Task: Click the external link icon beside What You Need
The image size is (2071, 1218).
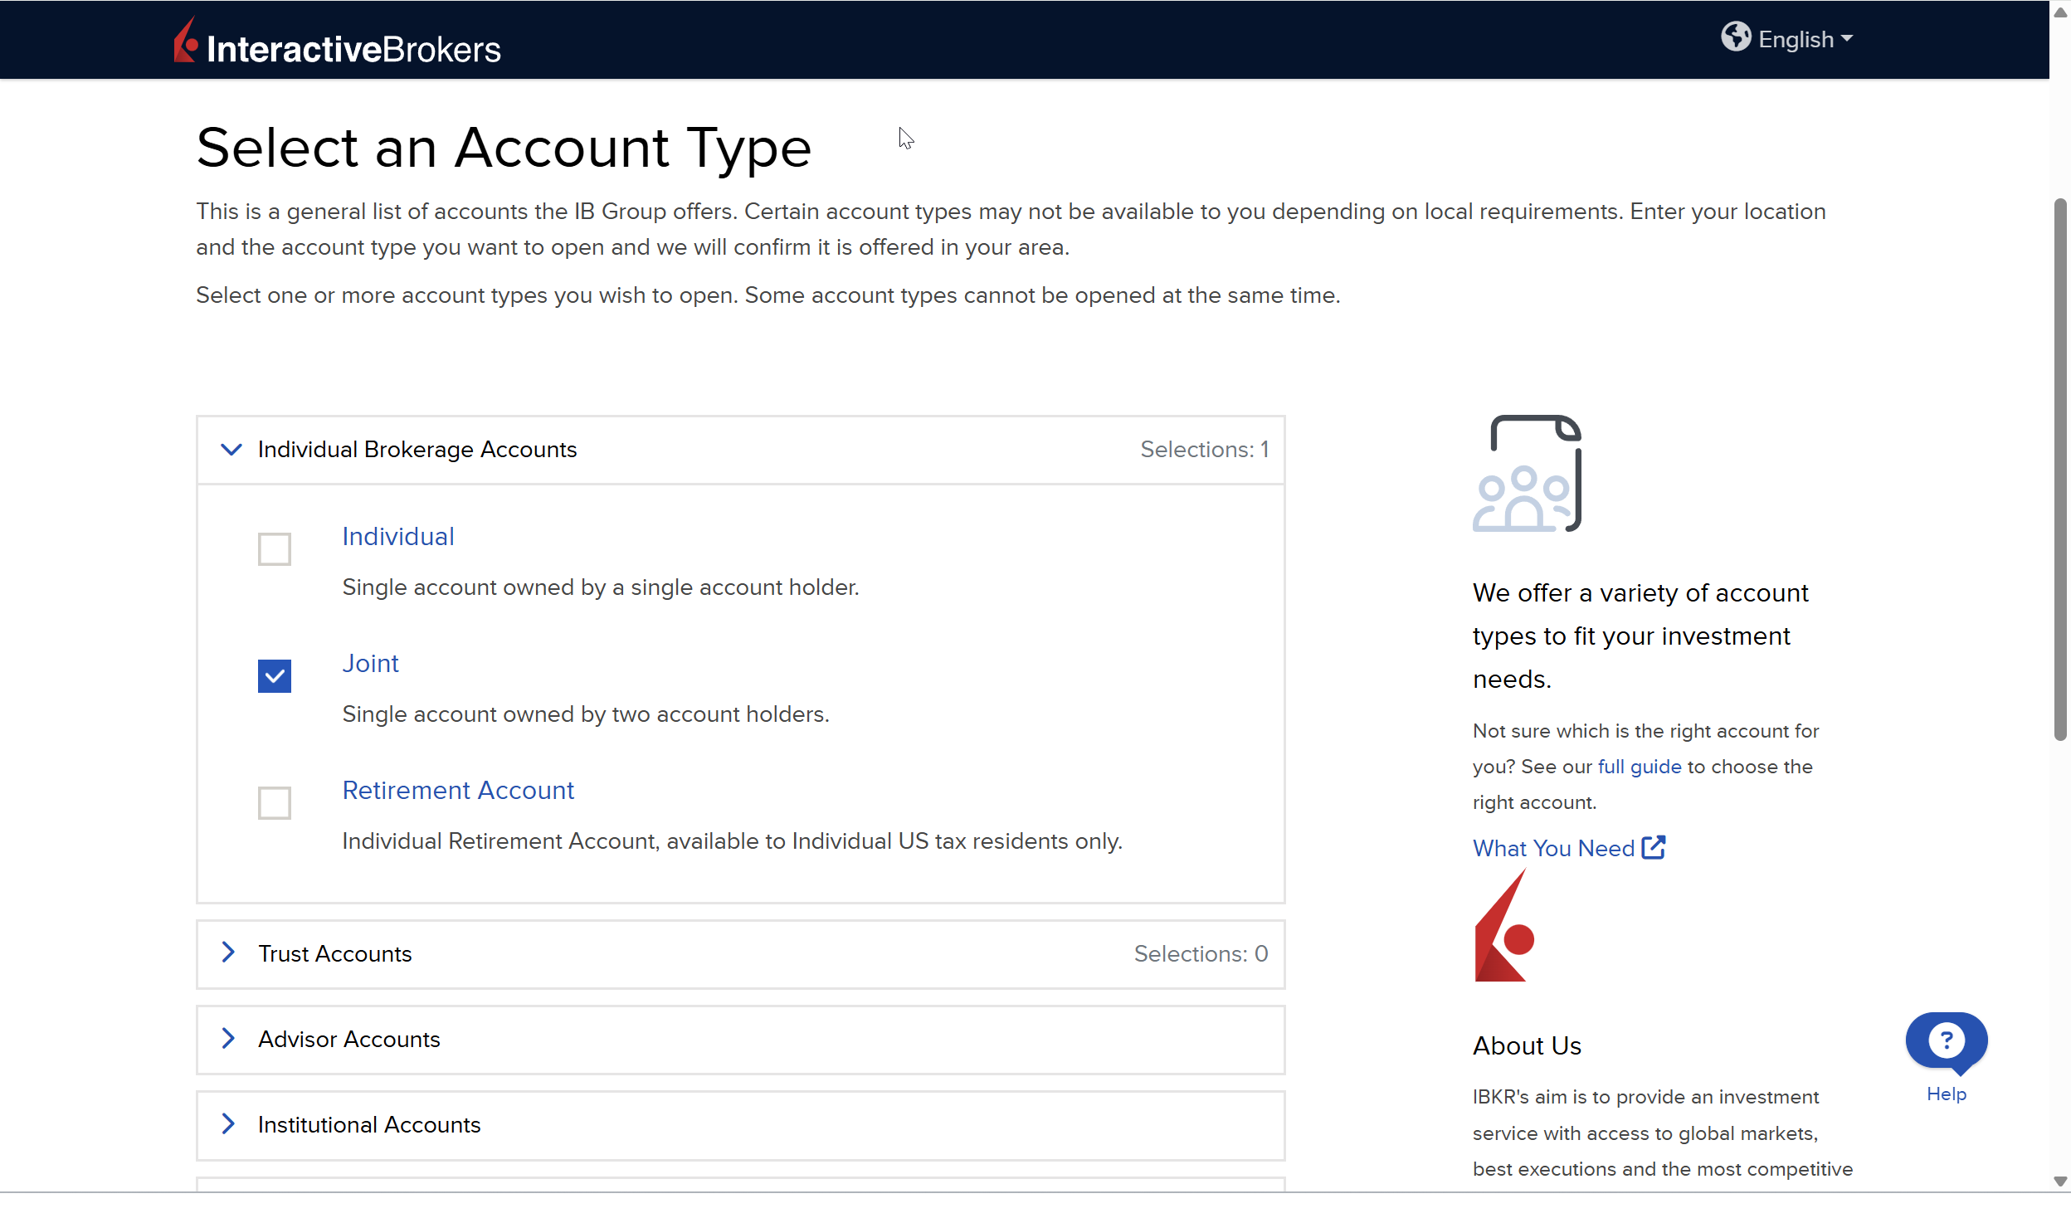Action: 1654,848
